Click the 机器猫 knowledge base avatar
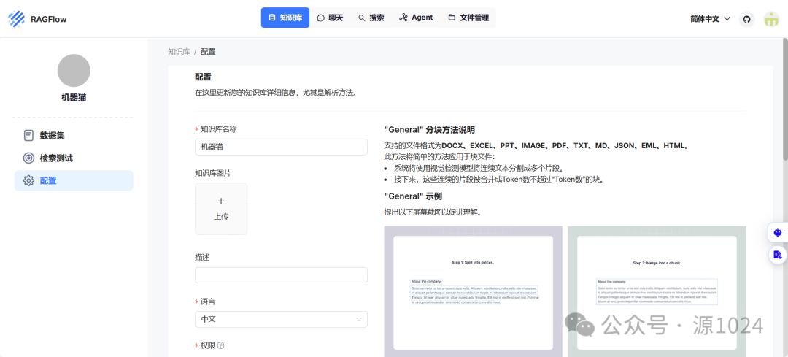The width and height of the screenshot is (788, 357). coord(74,70)
